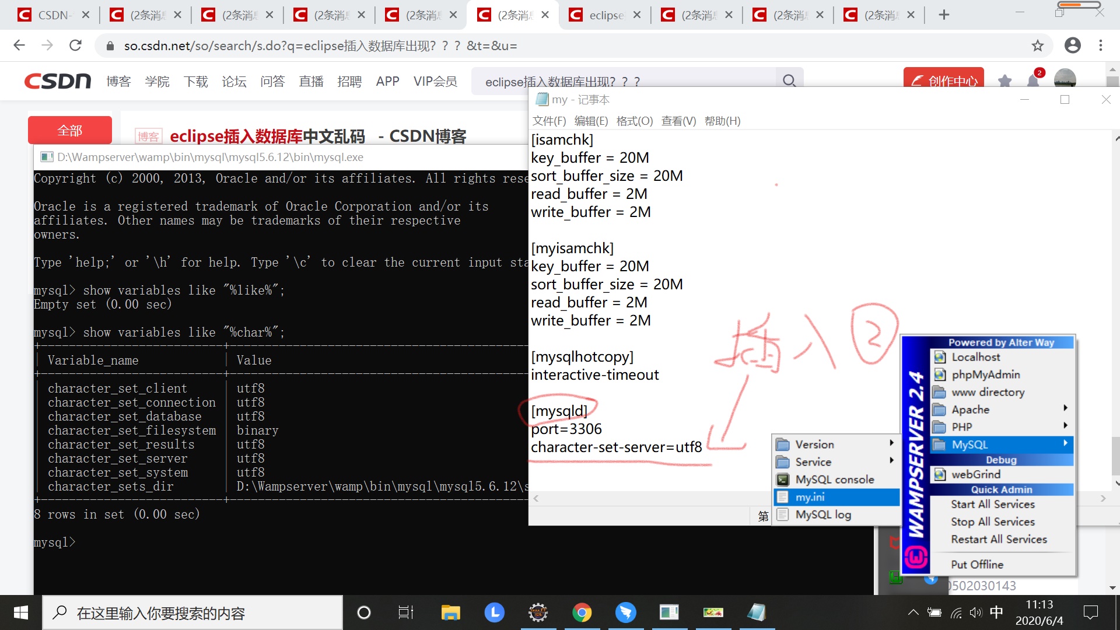Open the Windows Start menu
The height and width of the screenshot is (630, 1120).
tap(21, 612)
